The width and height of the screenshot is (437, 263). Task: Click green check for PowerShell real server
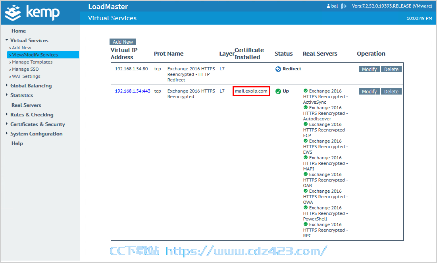(306, 208)
